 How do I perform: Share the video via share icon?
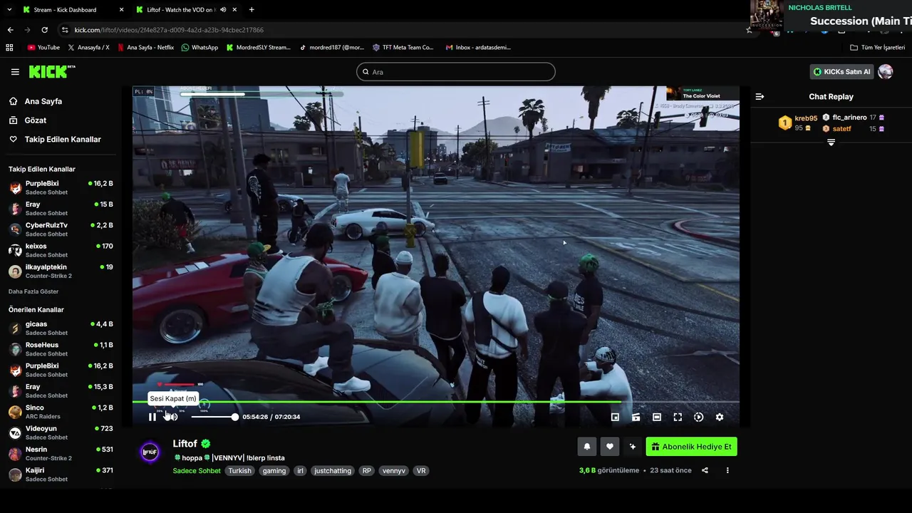(x=705, y=470)
